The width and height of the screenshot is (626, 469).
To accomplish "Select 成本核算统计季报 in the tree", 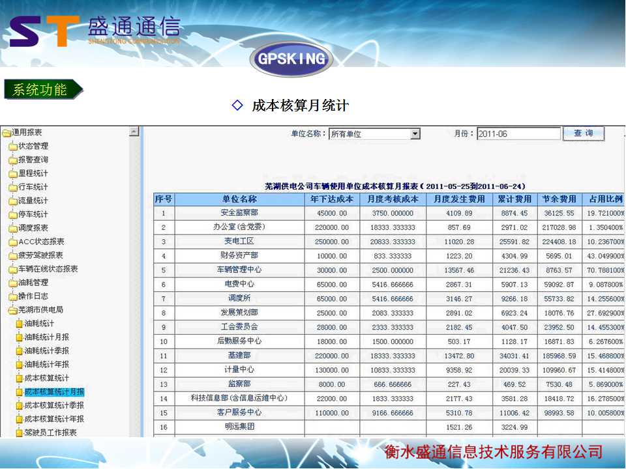I will 54,405.
